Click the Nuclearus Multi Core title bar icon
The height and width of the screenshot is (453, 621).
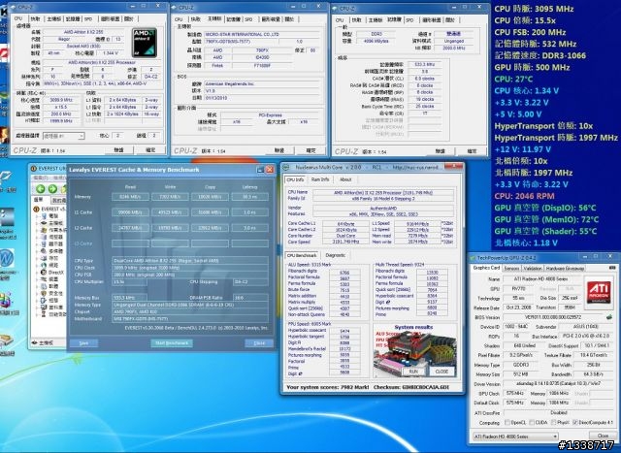[x=287, y=167]
